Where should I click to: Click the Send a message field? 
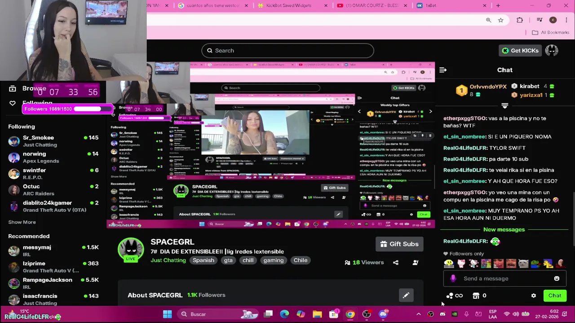(x=504, y=279)
